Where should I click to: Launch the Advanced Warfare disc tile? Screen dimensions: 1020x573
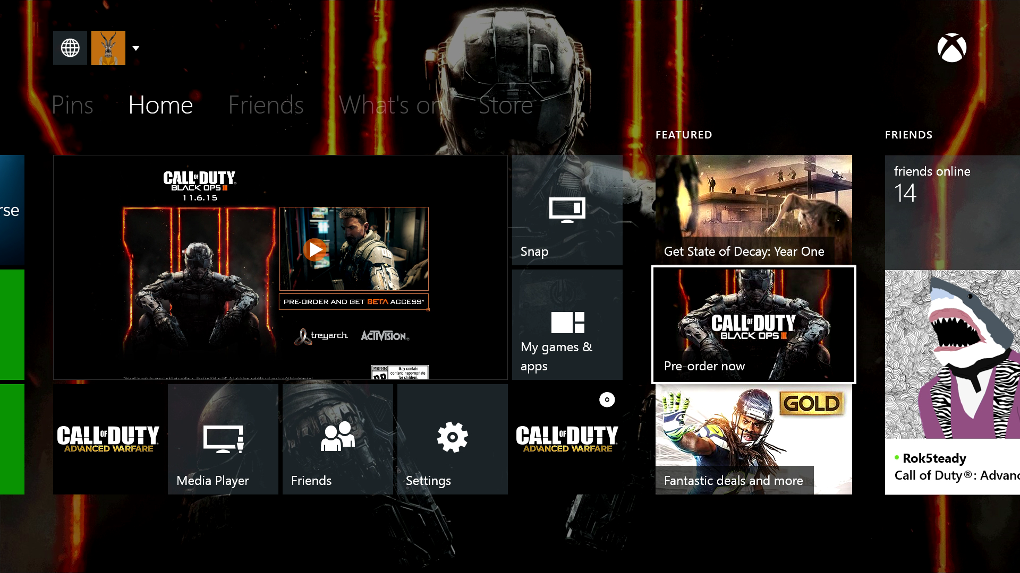point(567,439)
